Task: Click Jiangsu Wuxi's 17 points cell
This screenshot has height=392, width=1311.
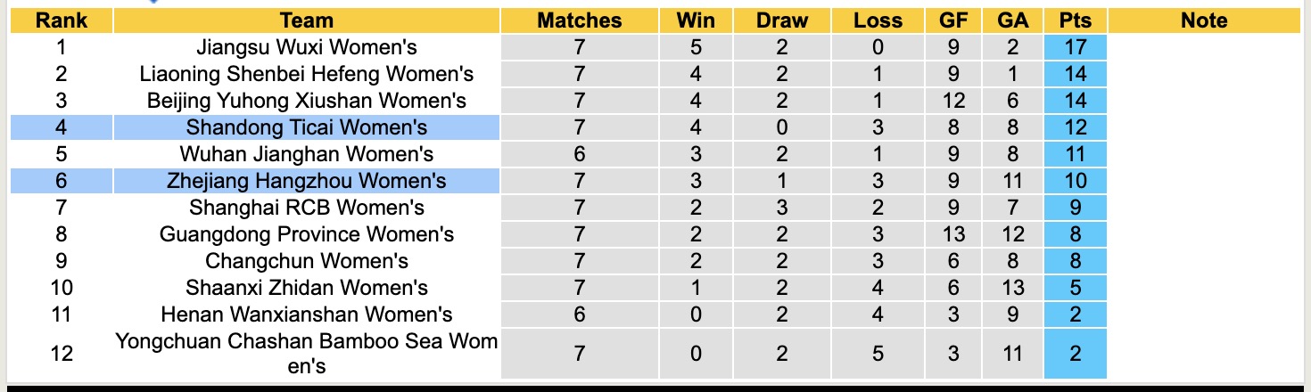Action: pos(1075,47)
